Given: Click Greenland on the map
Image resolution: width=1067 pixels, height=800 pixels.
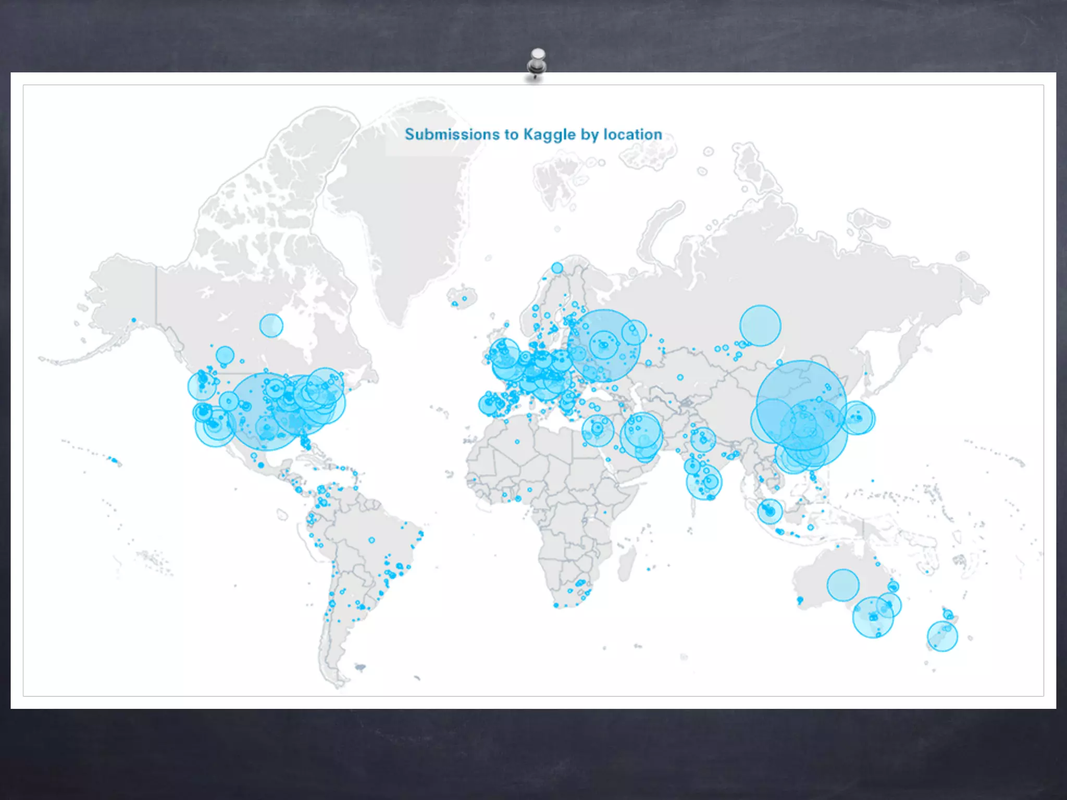Looking at the screenshot, I should tap(412, 219).
